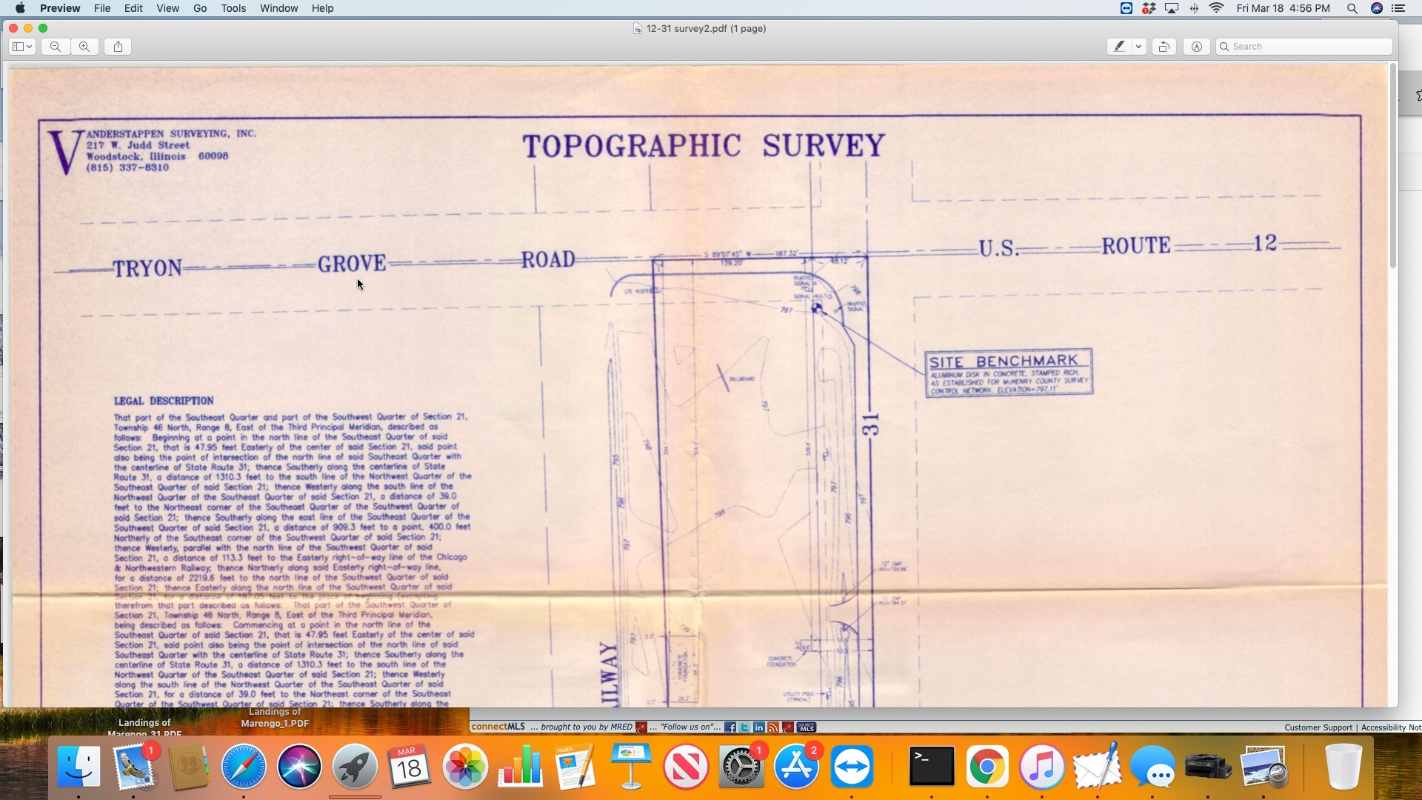Click the Rotate page button
Image resolution: width=1422 pixels, height=800 pixels.
[1164, 47]
